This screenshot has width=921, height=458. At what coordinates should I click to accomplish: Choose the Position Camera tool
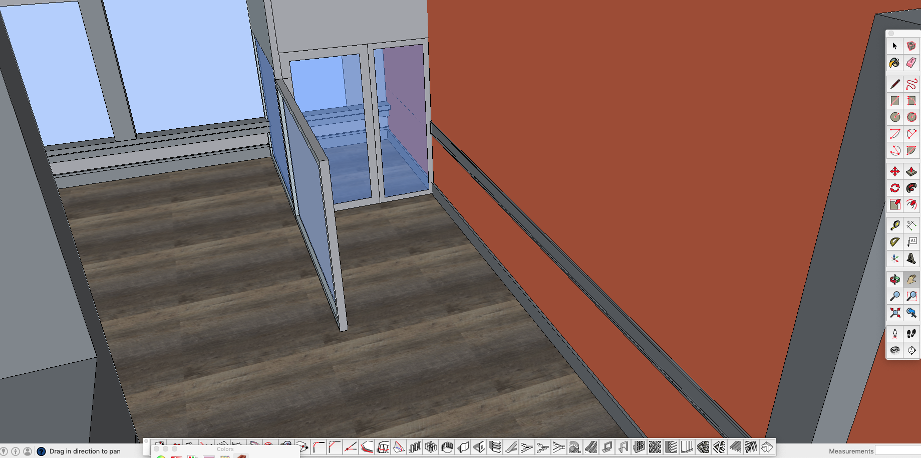tap(895, 334)
